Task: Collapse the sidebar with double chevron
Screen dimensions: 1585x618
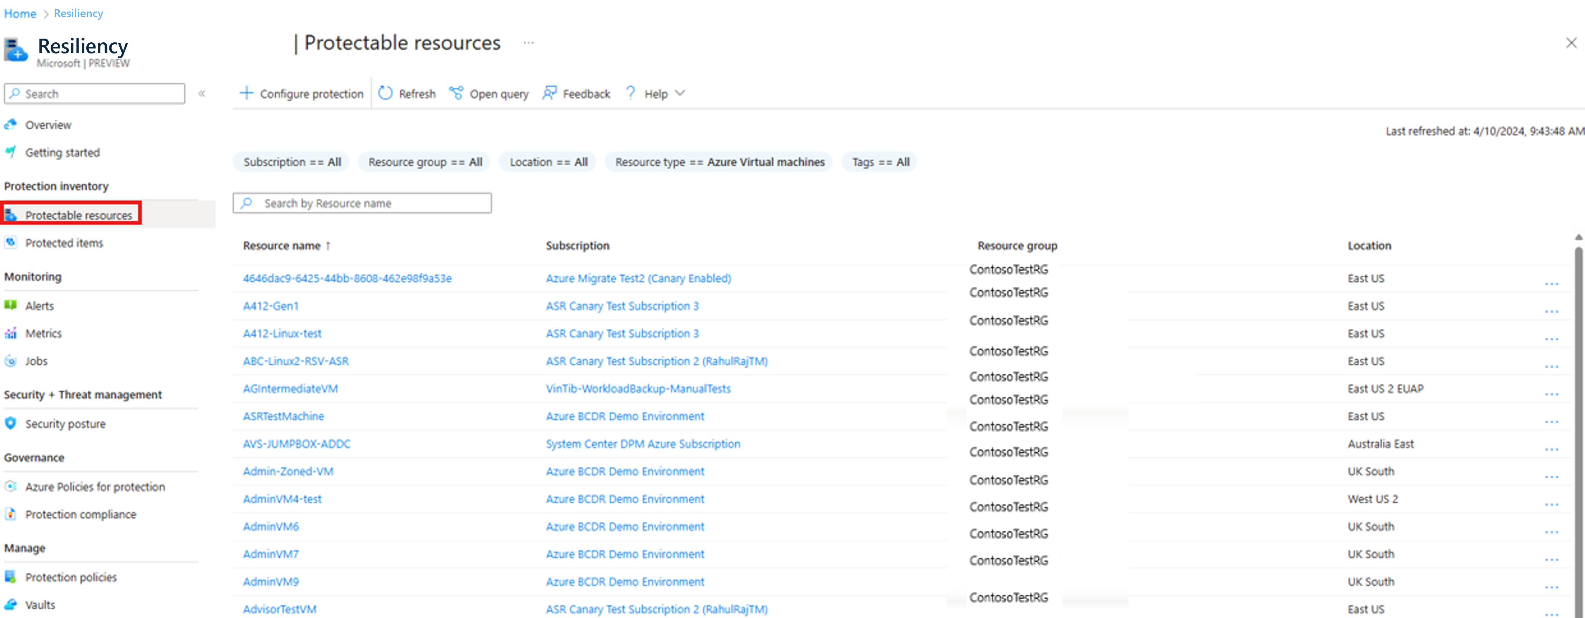Action: (x=202, y=93)
